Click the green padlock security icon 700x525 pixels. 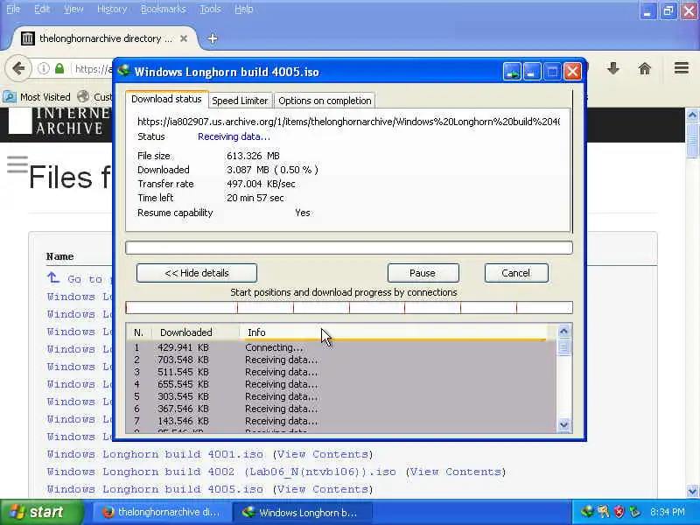[x=59, y=69]
